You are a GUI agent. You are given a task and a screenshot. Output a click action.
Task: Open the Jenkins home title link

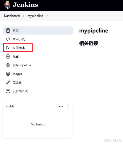pos(25,5)
